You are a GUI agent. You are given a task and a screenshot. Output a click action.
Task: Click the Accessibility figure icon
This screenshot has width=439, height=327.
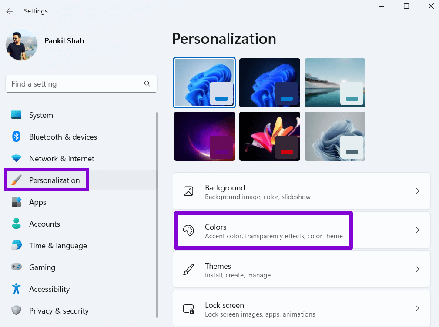pos(17,289)
